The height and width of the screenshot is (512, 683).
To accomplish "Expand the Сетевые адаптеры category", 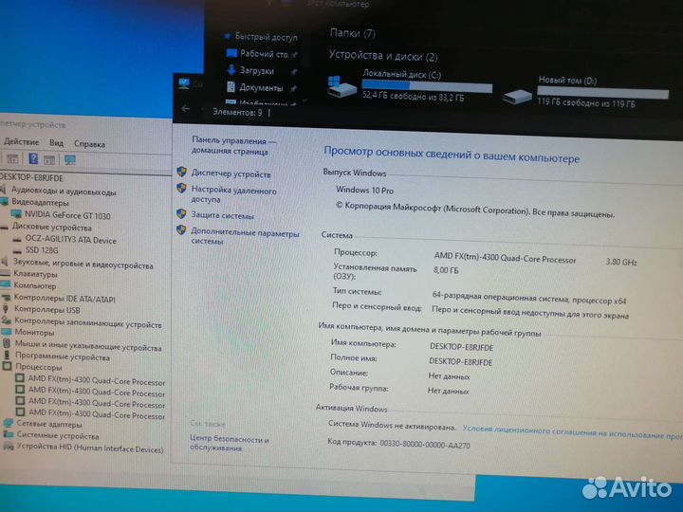I will coord(48,424).
